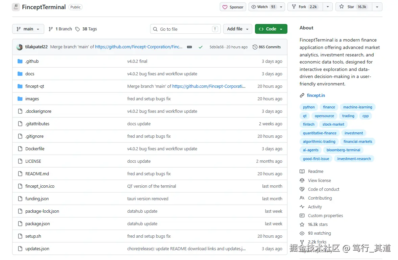Open the green Code dropdown
Screen dimensions: 398x260
[x=271, y=29]
